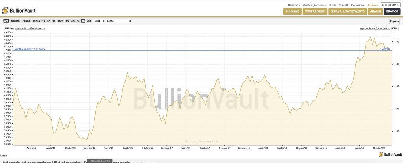Screen dimensions: 403x163
Task: Click left 'Imposta la notifica di prezzo' link
Action: point(30,28)
